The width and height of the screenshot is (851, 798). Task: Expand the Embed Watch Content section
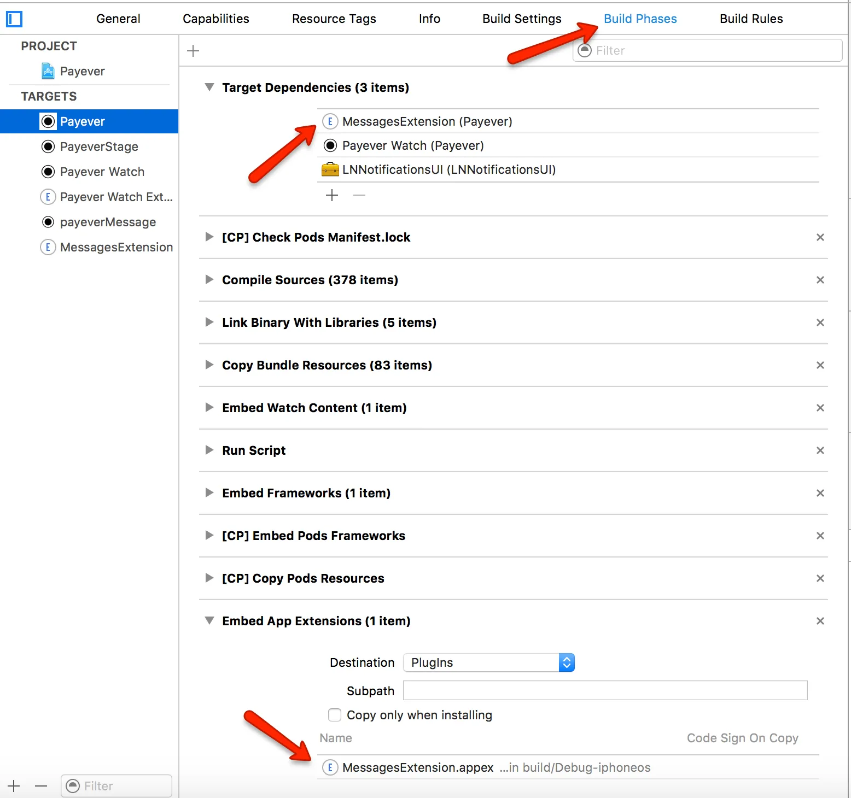click(209, 407)
